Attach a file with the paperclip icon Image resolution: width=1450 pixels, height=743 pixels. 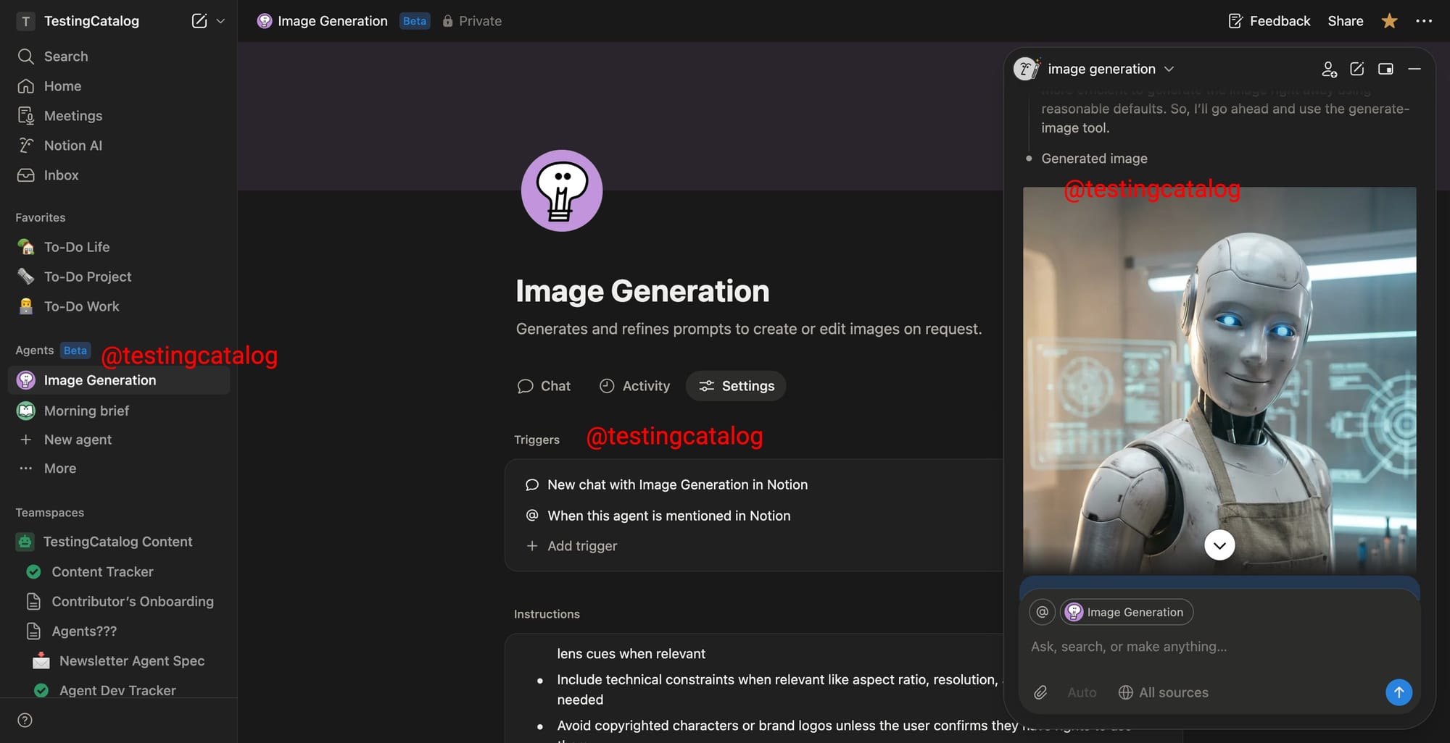coord(1040,692)
